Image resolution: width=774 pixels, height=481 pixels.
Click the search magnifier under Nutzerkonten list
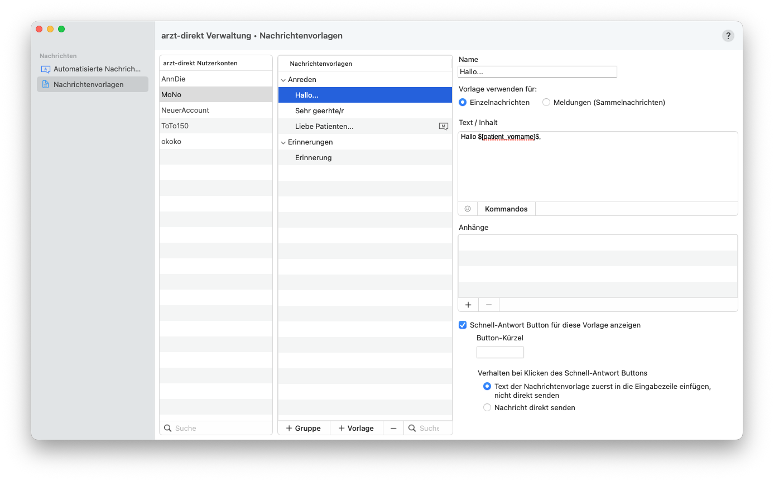[167, 428]
